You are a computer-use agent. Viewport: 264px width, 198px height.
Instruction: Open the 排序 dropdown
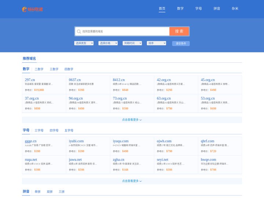click(x=157, y=43)
